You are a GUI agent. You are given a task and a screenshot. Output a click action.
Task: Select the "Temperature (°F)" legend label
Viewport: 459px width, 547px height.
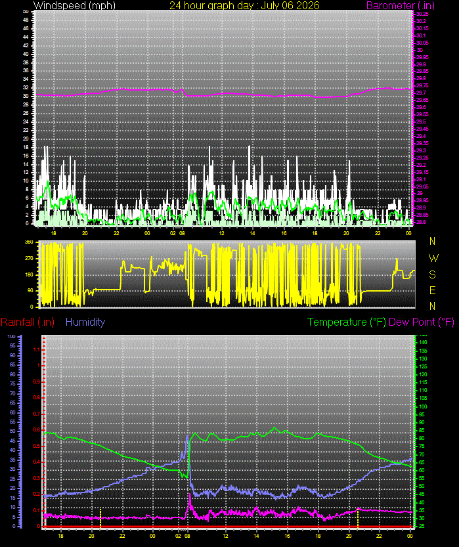(x=347, y=322)
